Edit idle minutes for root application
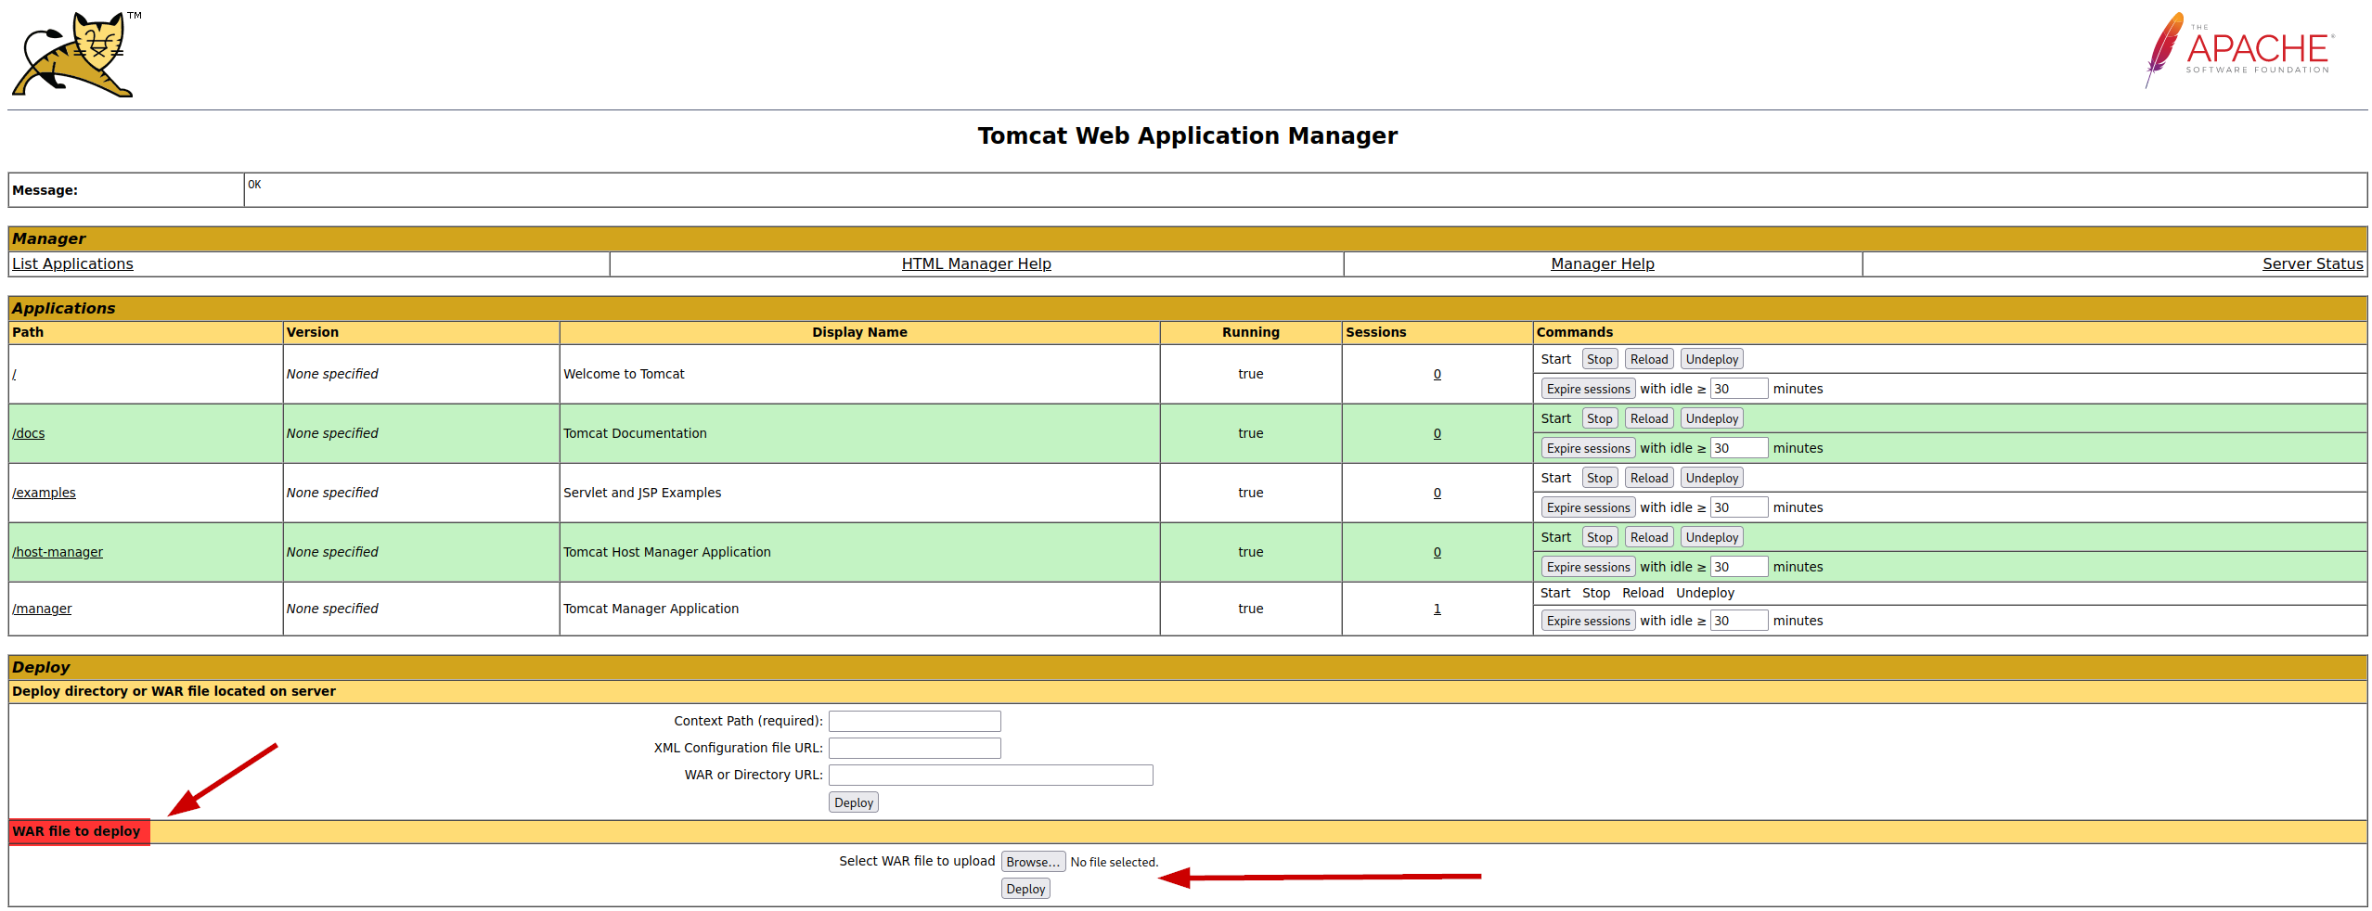This screenshot has height=911, width=2372. [1739, 389]
